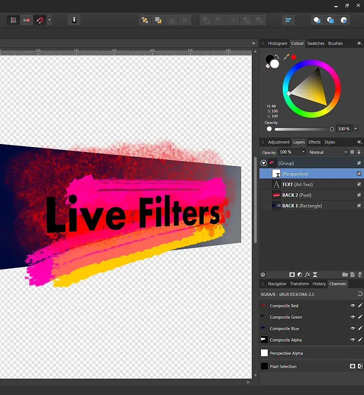Click the grey-yellow square arrange icon in toolbar
The height and width of the screenshot is (395, 364).
click(158, 20)
